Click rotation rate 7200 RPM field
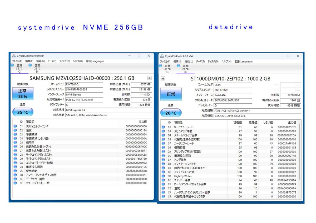The height and width of the screenshot is (223, 316). 290,95
